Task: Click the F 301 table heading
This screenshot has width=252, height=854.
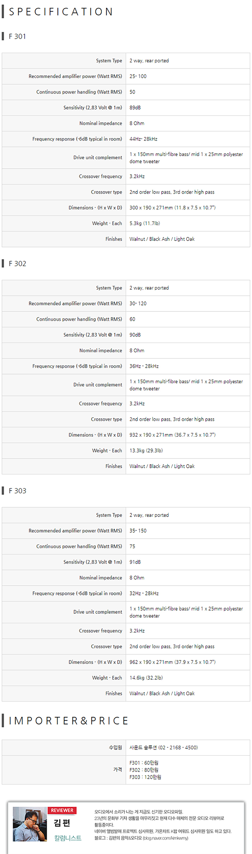Action: (17, 36)
